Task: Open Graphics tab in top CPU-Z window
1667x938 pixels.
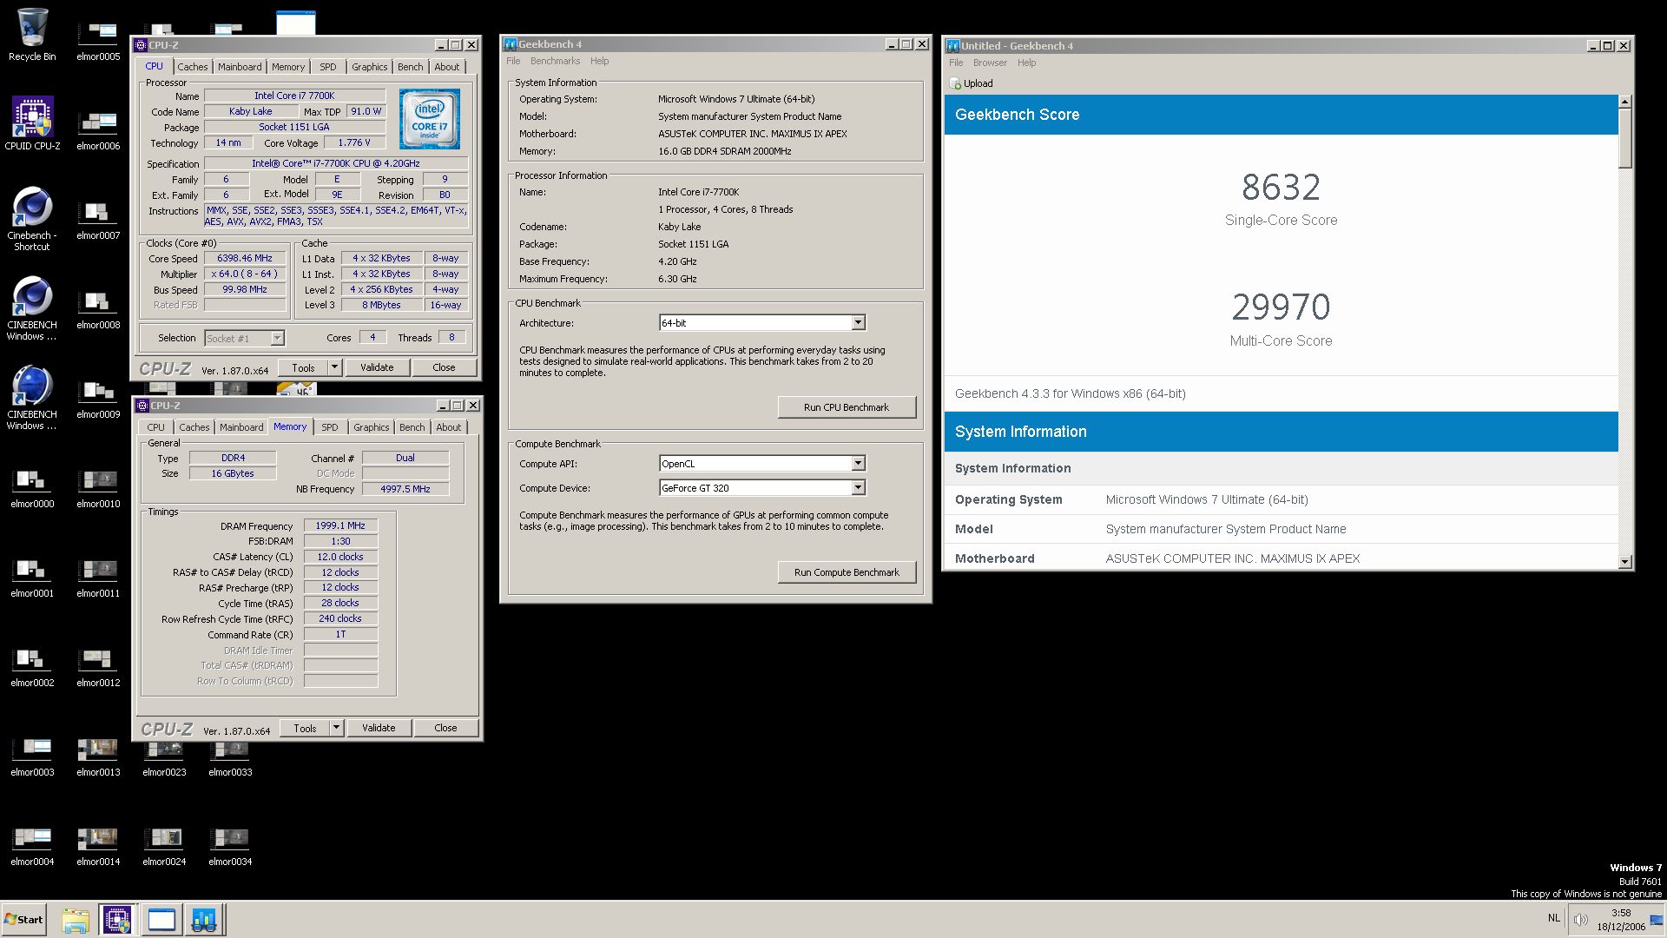Action: (370, 67)
